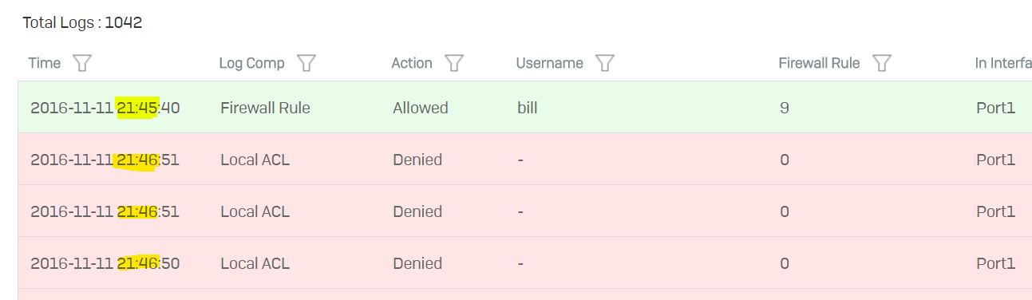Open the Time column filter icon
This screenshot has height=300, width=1032.
[81, 63]
